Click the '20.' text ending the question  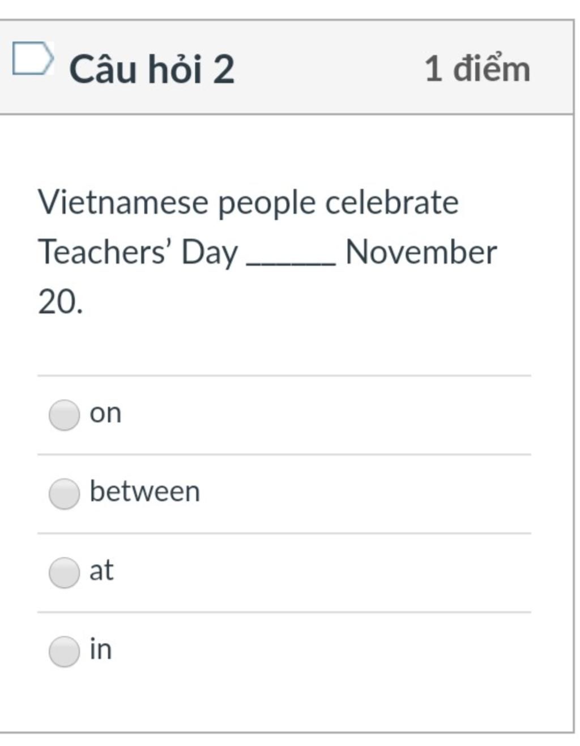tap(60, 301)
